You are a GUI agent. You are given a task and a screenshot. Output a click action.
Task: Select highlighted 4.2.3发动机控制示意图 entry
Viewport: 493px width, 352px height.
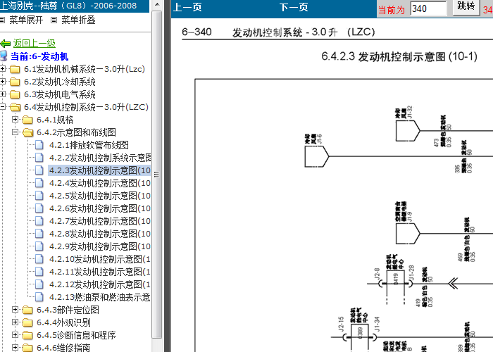tap(100, 170)
